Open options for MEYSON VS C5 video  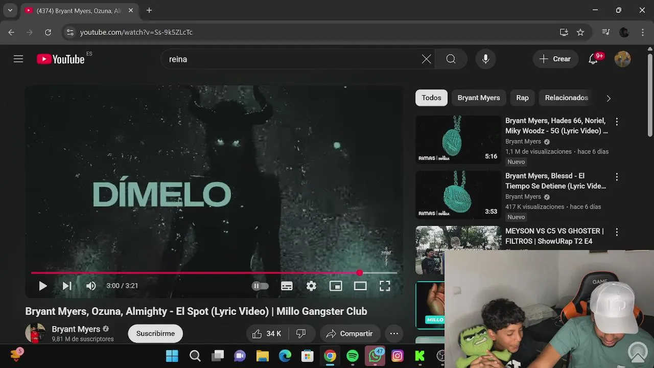[617, 232]
